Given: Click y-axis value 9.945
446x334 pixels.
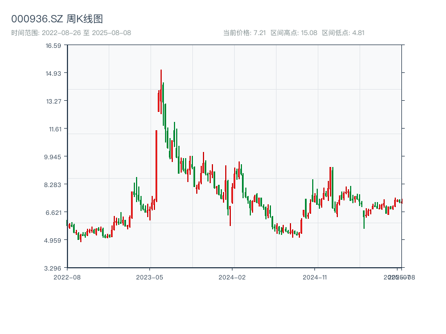Looking at the screenshot, I should [52, 157].
